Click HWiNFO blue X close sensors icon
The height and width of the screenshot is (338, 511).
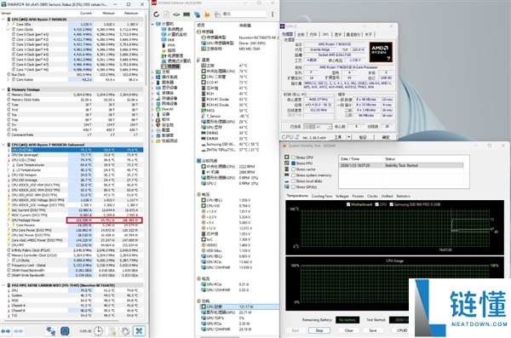pyautogui.click(x=139, y=331)
